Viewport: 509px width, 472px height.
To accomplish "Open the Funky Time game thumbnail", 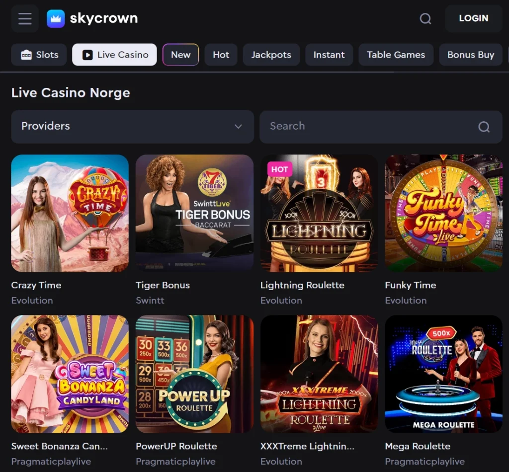I will coord(443,213).
